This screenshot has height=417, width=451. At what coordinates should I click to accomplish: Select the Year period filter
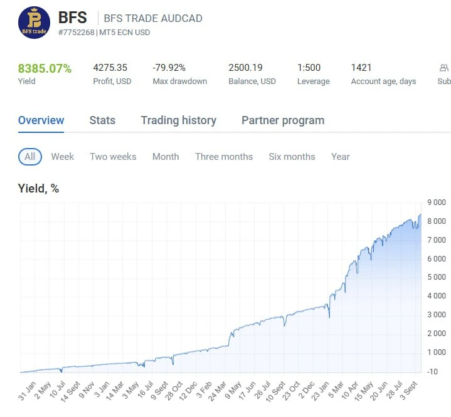(x=340, y=156)
